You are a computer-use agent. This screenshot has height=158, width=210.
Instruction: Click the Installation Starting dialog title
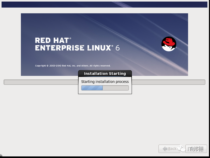tap(105, 74)
